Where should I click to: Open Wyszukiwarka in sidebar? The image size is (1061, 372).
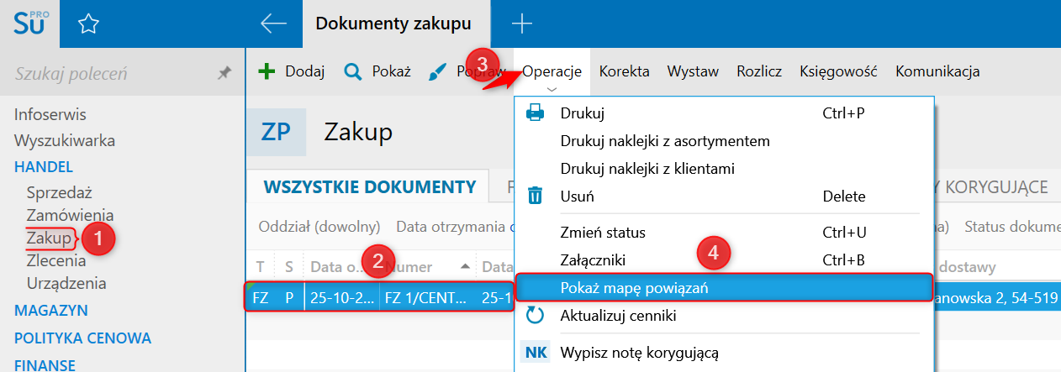pos(64,140)
